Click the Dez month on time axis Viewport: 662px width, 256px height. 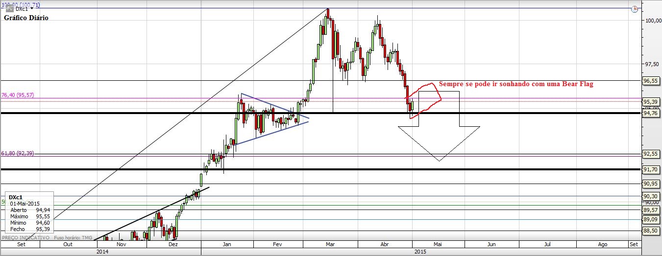(x=173, y=244)
